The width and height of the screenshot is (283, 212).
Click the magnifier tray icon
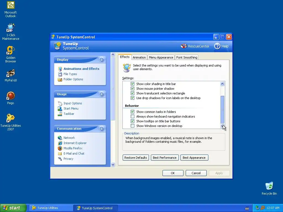coord(263,208)
